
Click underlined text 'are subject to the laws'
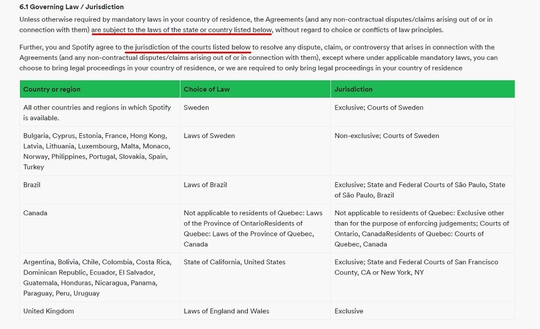[181, 30]
